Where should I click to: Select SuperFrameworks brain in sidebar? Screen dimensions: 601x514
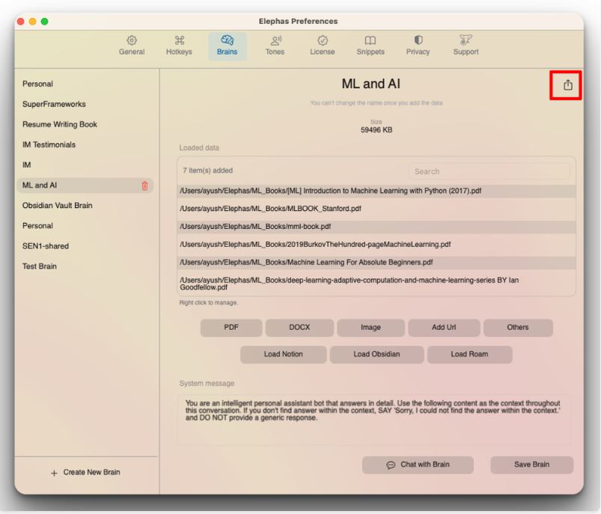point(54,104)
